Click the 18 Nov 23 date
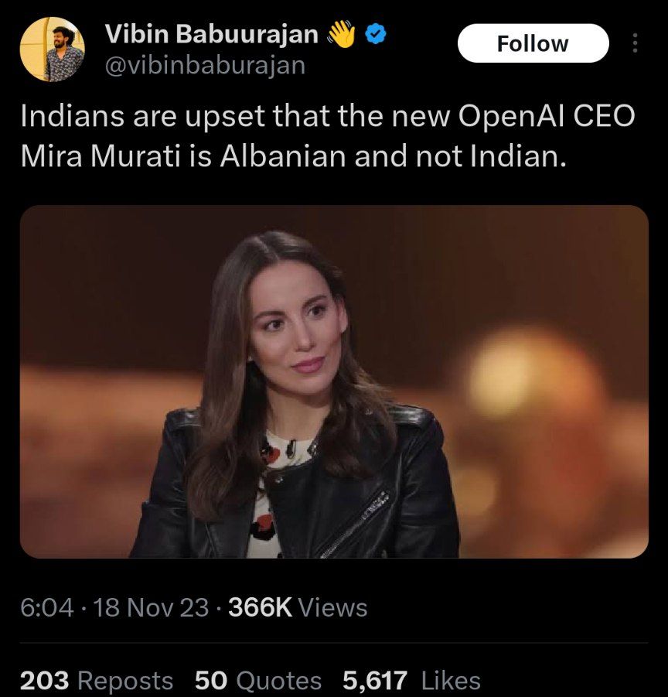Screen dimensions: 668x697 click(151, 607)
